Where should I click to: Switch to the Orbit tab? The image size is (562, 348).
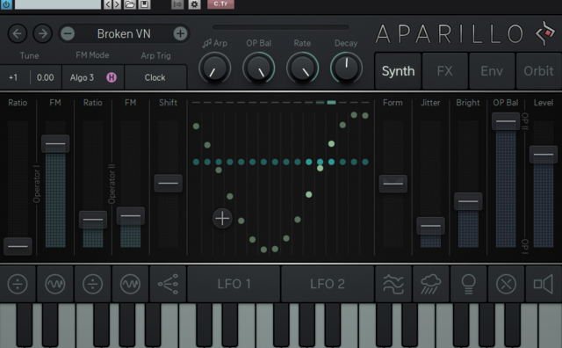[x=538, y=71]
